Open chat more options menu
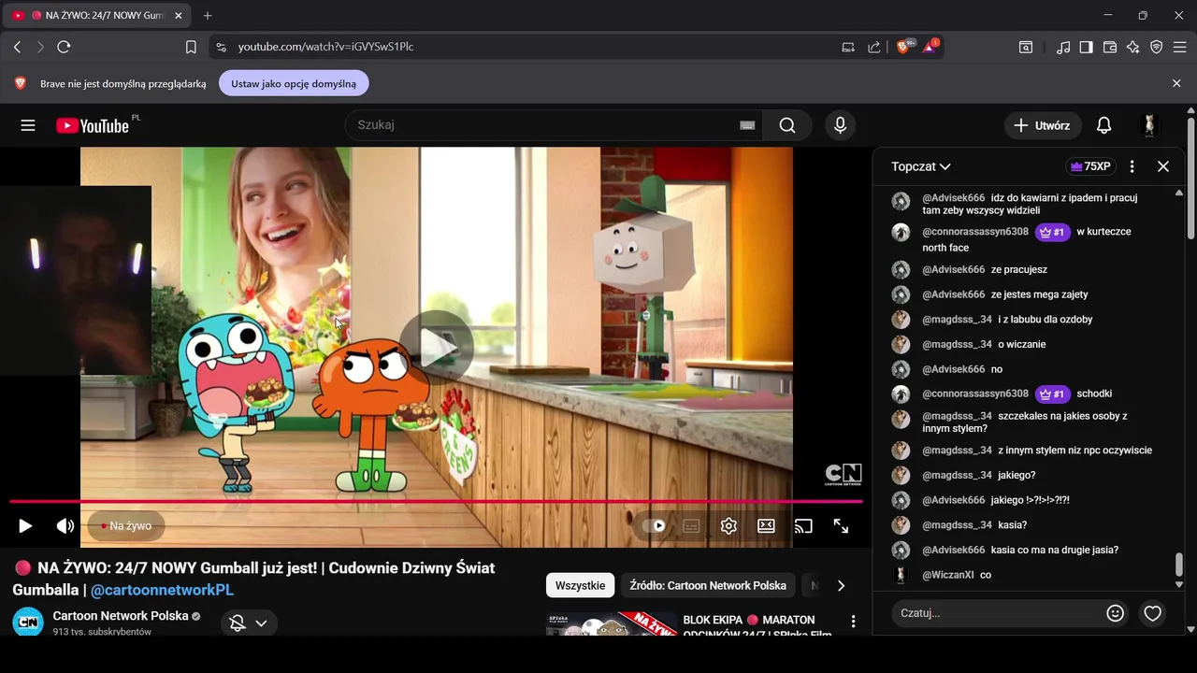1197x673 pixels. point(1132,166)
